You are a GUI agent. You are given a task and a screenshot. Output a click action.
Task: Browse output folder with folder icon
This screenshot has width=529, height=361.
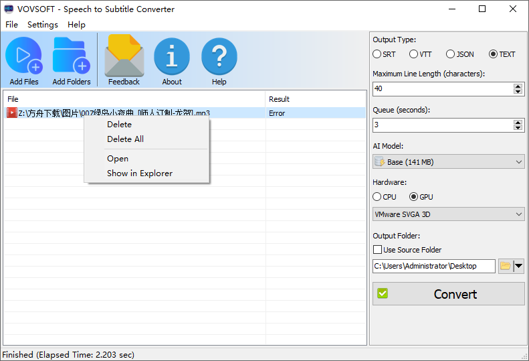pyautogui.click(x=505, y=266)
